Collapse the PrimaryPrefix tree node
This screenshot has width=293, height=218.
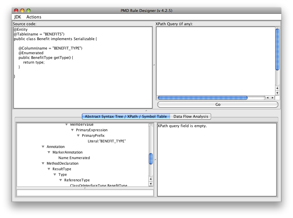click(78, 136)
